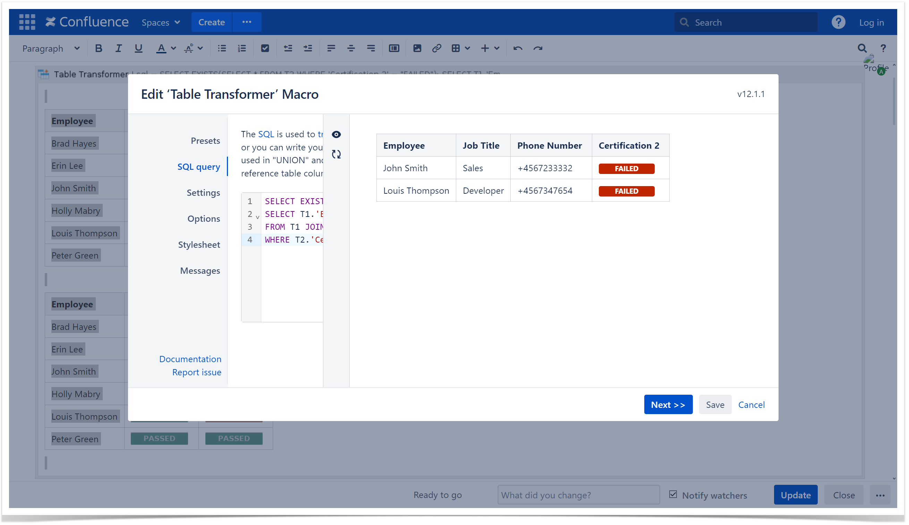Switch to the Presets tab
The width and height of the screenshot is (909, 525).
pos(205,141)
